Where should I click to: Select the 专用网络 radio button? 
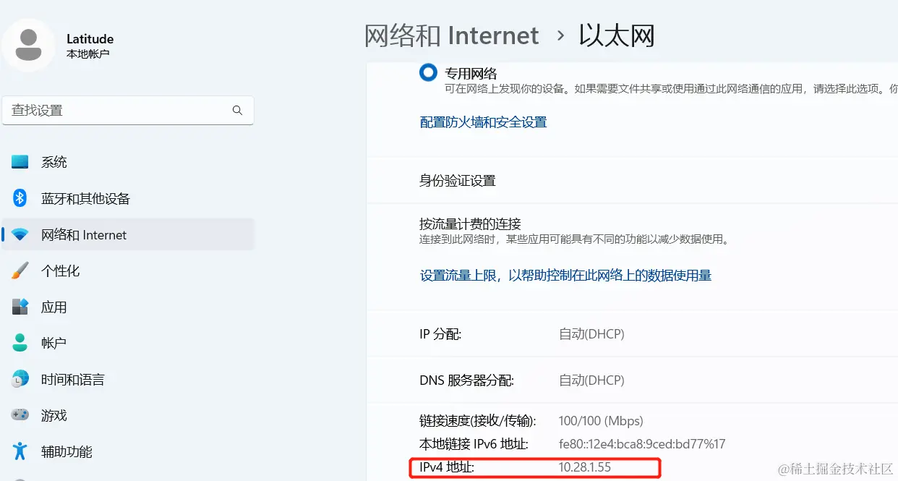(x=429, y=72)
